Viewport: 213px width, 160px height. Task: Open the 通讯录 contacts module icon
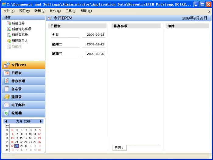(7, 97)
